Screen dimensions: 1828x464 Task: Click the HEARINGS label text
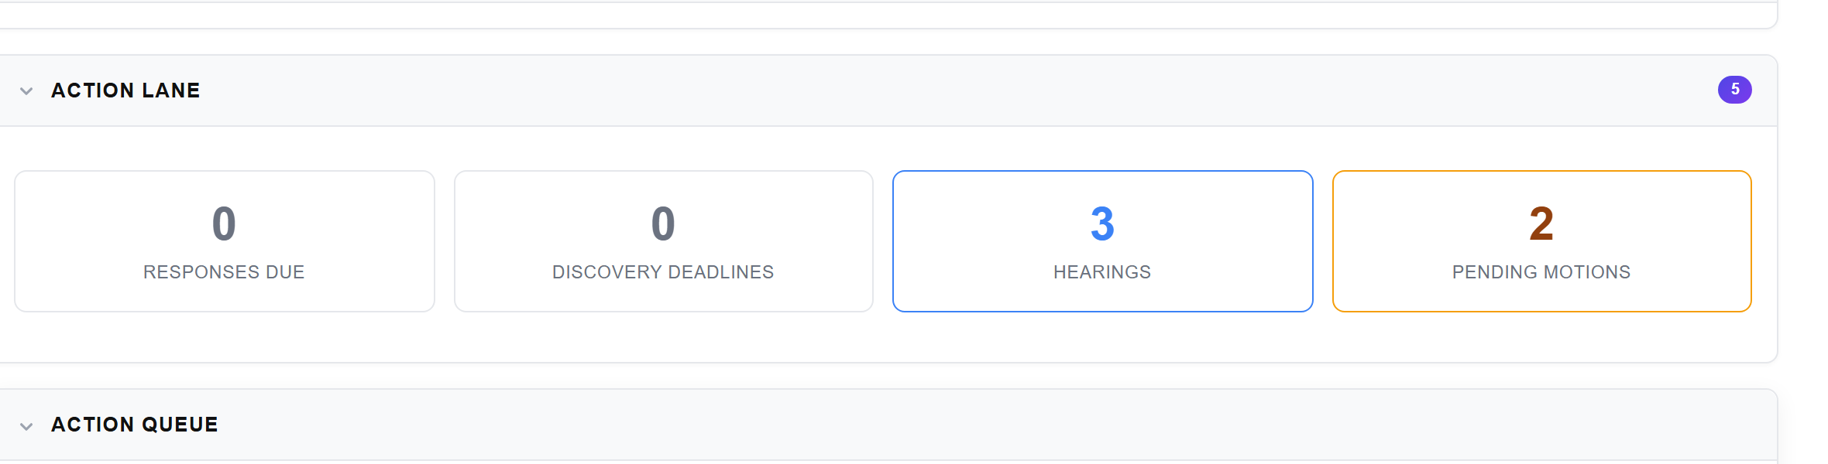click(x=1101, y=272)
